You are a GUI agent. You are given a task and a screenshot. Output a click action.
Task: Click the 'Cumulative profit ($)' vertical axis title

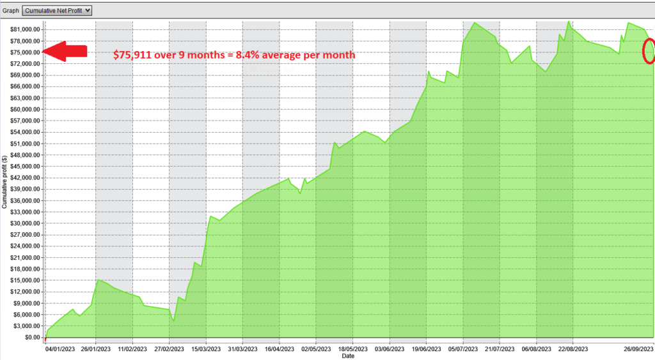(x=5, y=182)
